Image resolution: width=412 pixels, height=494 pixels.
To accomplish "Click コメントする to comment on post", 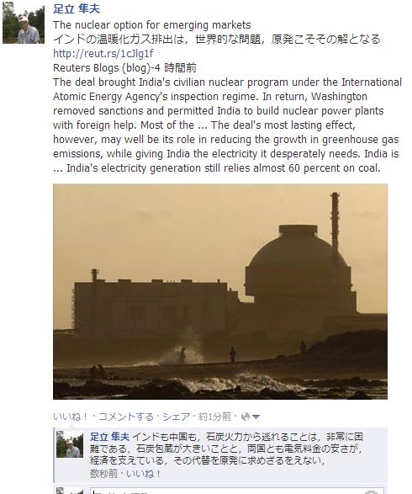I will [125, 417].
